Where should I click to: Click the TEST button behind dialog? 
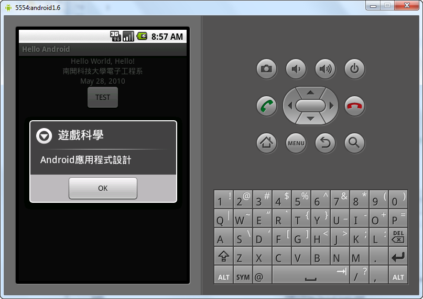[103, 97]
